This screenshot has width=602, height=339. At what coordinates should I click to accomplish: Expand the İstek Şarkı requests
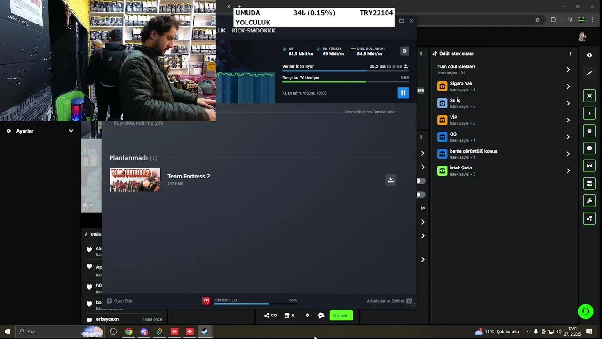point(568,171)
